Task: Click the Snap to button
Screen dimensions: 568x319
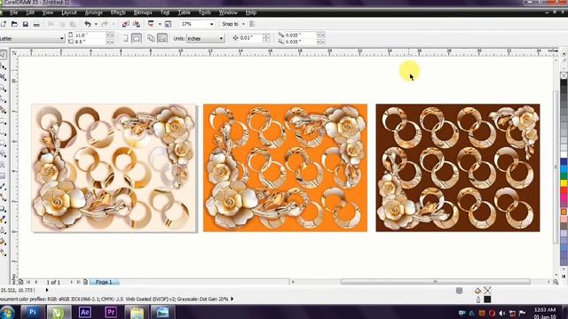Action: (231, 24)
